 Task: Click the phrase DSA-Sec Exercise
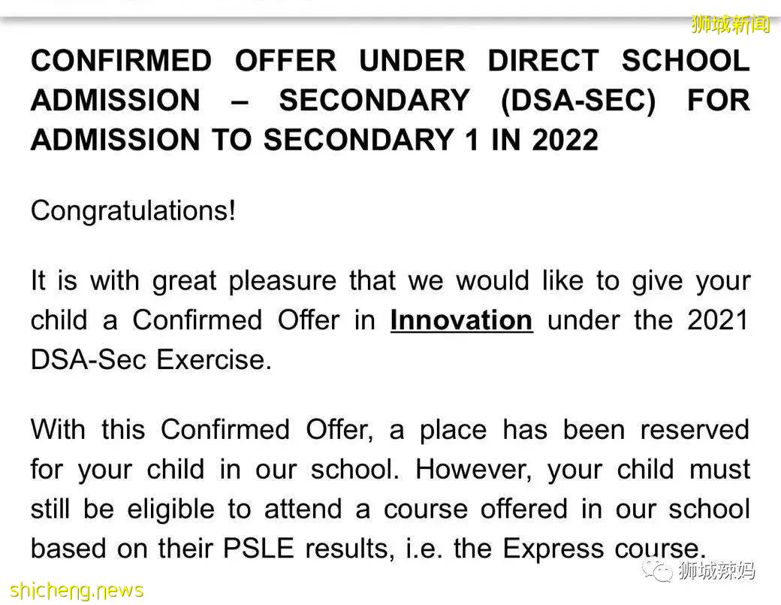tap(150, 360)
